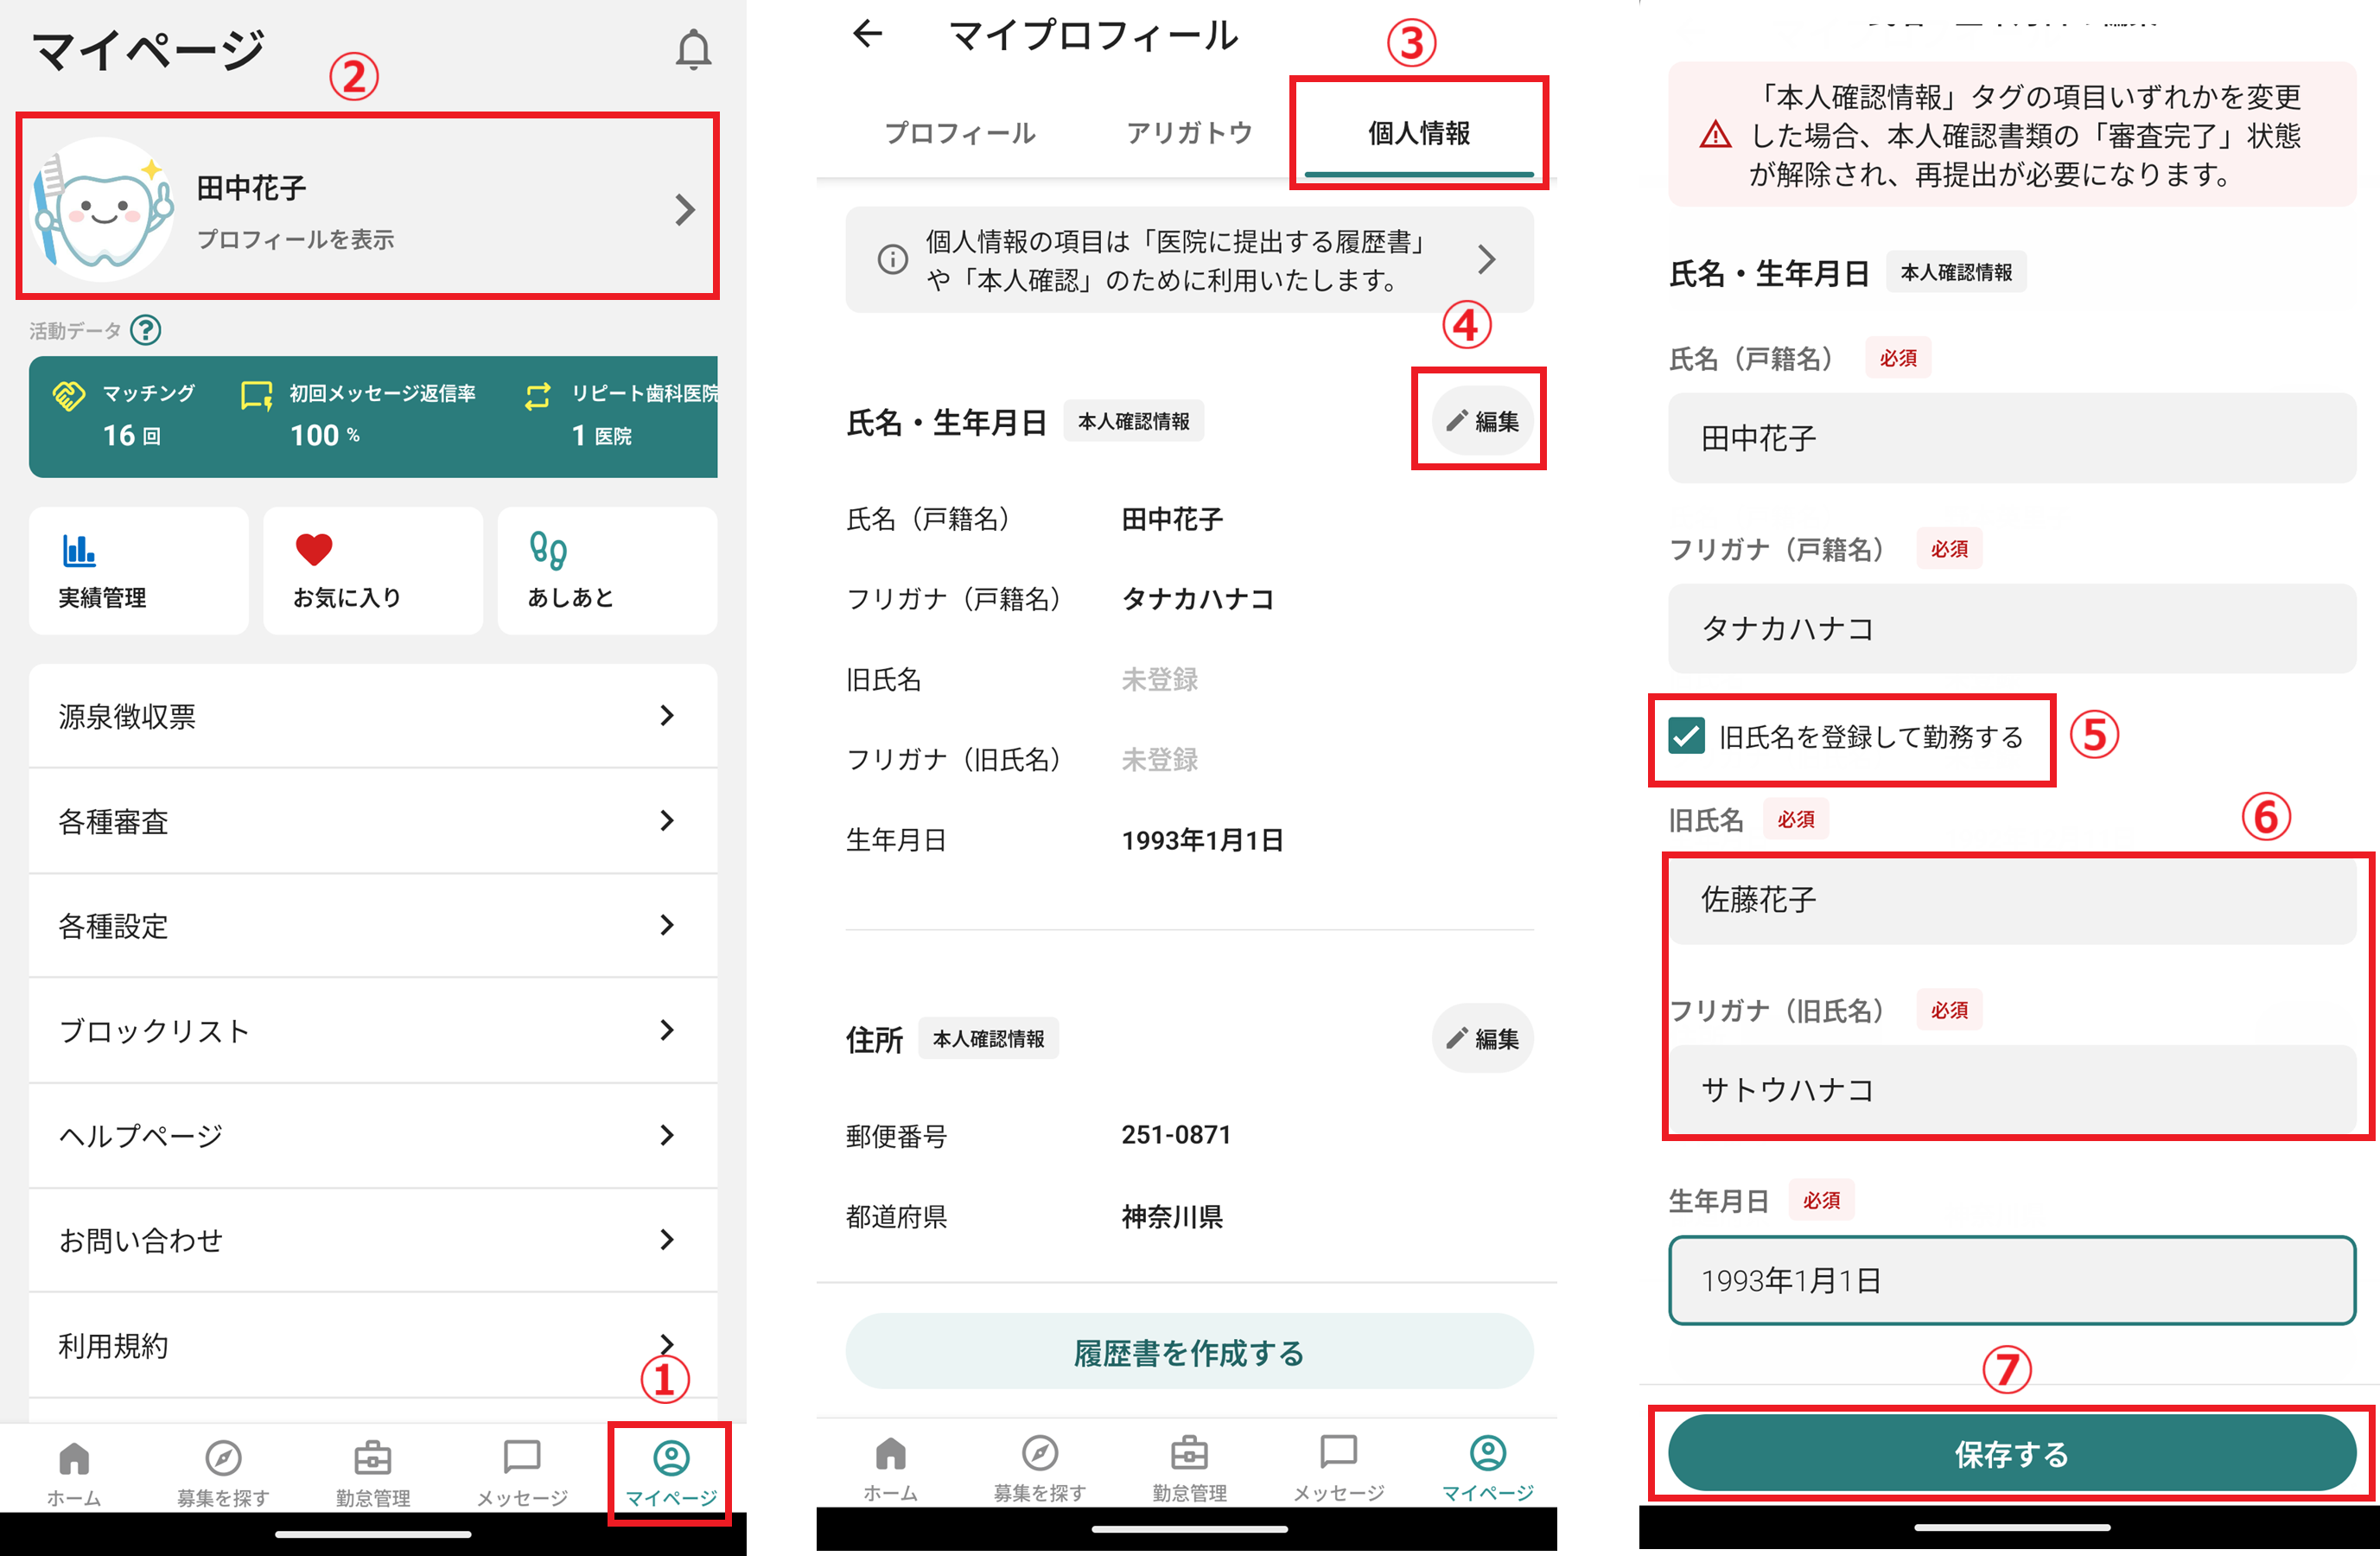The width and height of the screenshot is (2380, 1556).
Task: Expand the 個人情報 info notice banner
Action: pos(1189,260)
